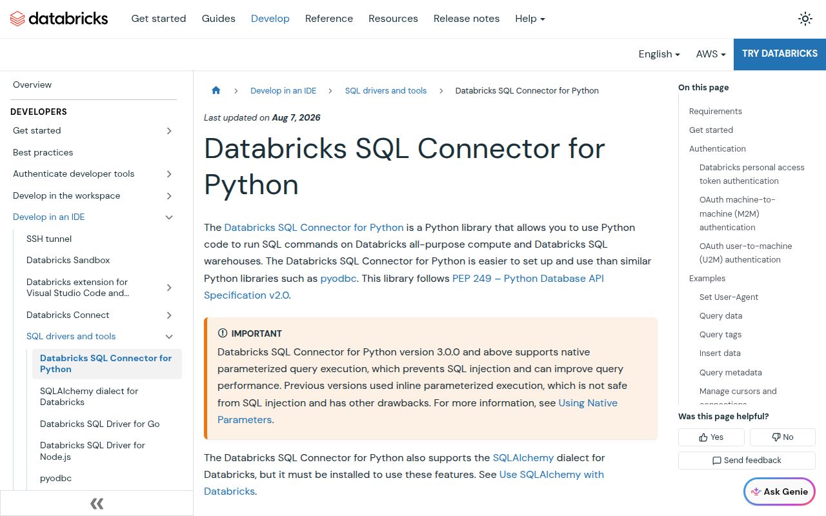The height and width of the screenshot is (516, 826).
Task: Jump to Manage cursors and connections section
Action: [738, 394]
